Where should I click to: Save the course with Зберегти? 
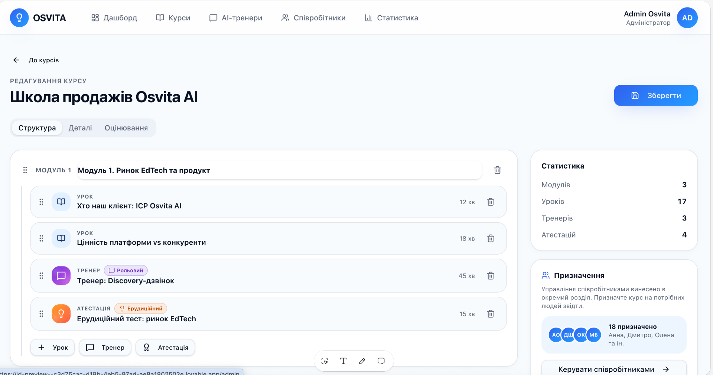pos(656,96)
